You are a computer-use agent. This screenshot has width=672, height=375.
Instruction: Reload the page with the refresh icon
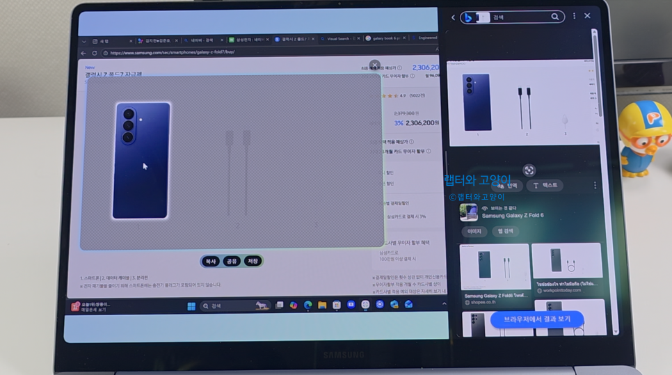(95, 54)
